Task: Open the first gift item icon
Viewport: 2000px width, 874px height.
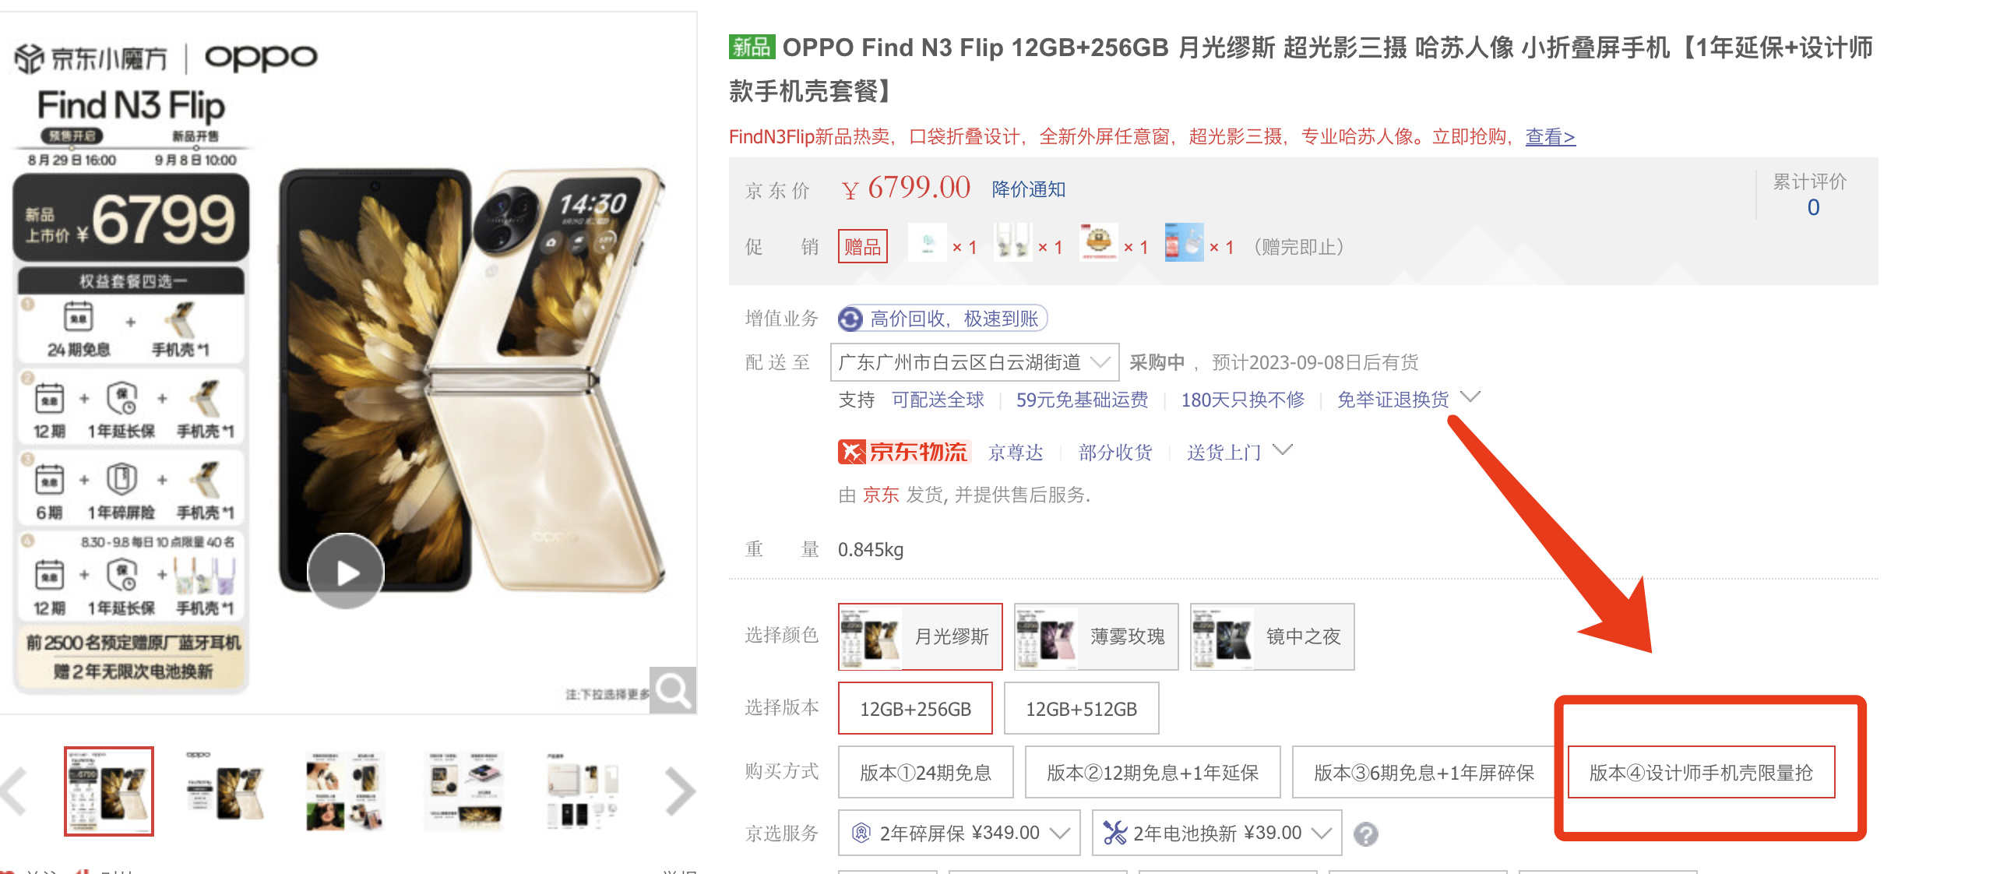Action: click(928, 245)
